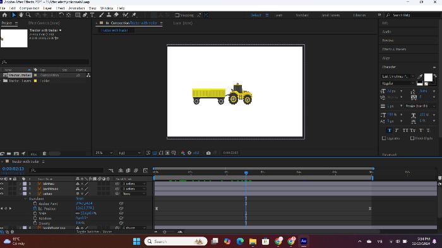Viewport: 442px width, 248px height.
Task: Open the Animation menu
Action: coord(76,8)
